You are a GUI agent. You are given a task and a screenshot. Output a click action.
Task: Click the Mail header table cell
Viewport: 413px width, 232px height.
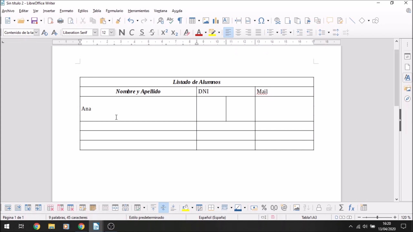(x=284, y=92)
